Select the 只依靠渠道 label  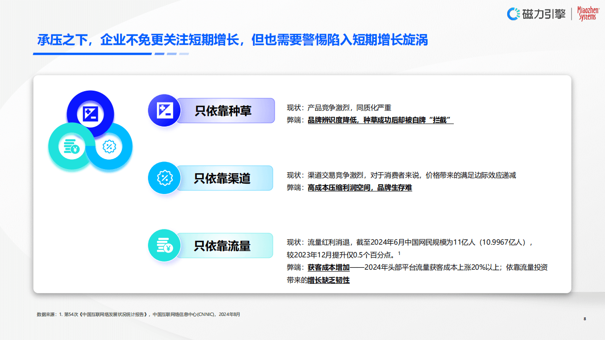[x=222, y=178]
